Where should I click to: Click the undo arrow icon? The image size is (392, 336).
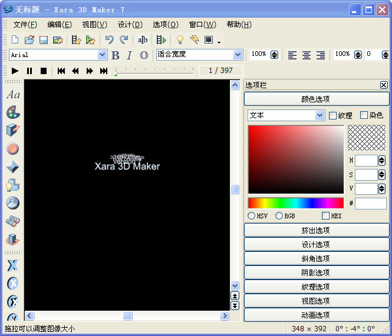(109, 40)
